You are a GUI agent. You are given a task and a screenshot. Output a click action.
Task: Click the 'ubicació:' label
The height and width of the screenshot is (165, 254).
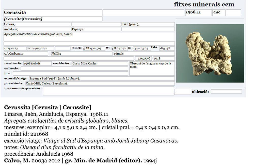[x=200, y=92]
